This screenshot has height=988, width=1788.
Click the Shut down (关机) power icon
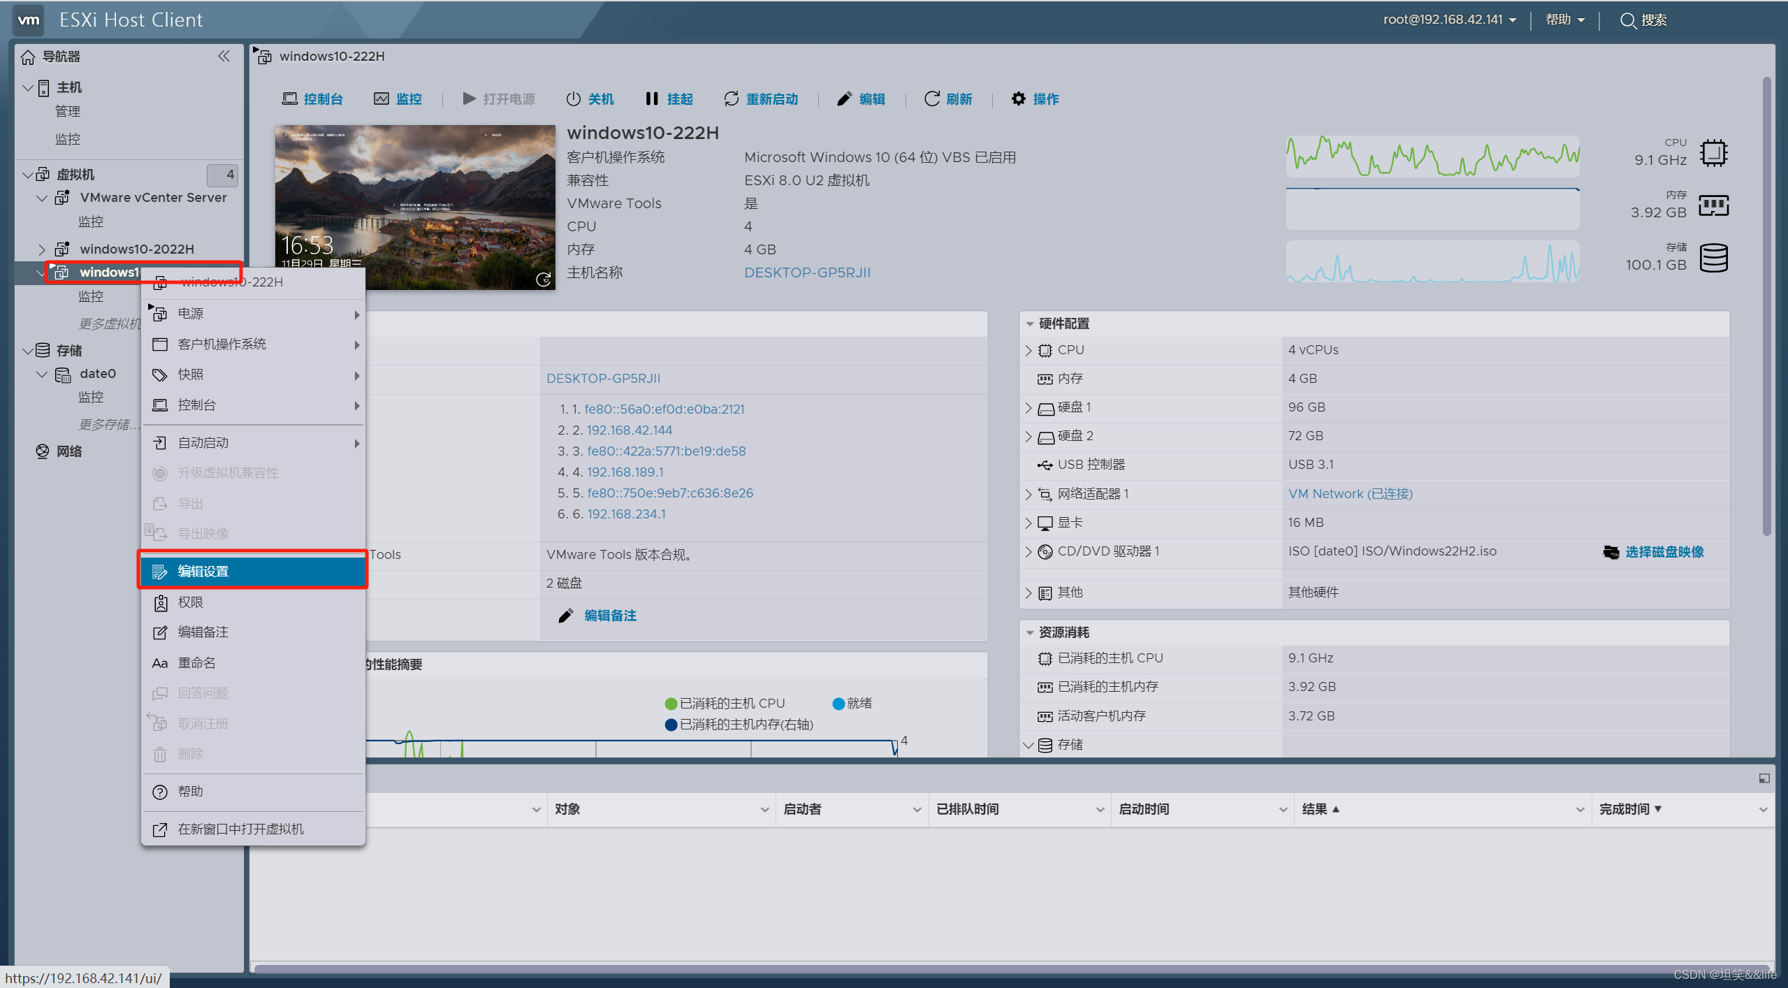click(x=573, y=99)
